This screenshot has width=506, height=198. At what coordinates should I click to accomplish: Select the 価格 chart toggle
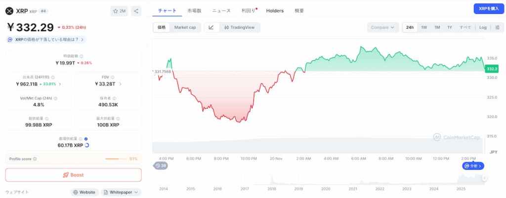pos(162,28)
